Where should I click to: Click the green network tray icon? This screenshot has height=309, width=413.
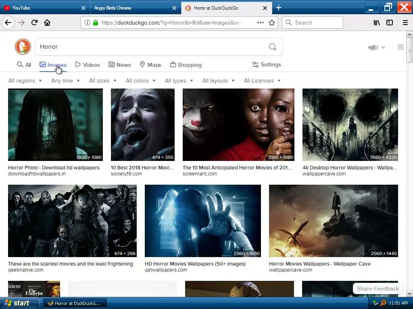[376, 303]
